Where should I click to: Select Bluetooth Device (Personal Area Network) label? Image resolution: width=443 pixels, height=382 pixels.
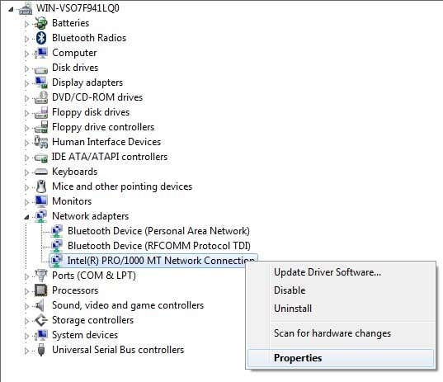click(x=158, y=231)
